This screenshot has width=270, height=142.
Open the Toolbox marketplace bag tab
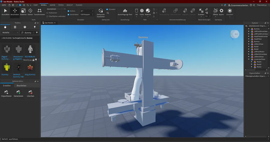[x=5, y=27]
